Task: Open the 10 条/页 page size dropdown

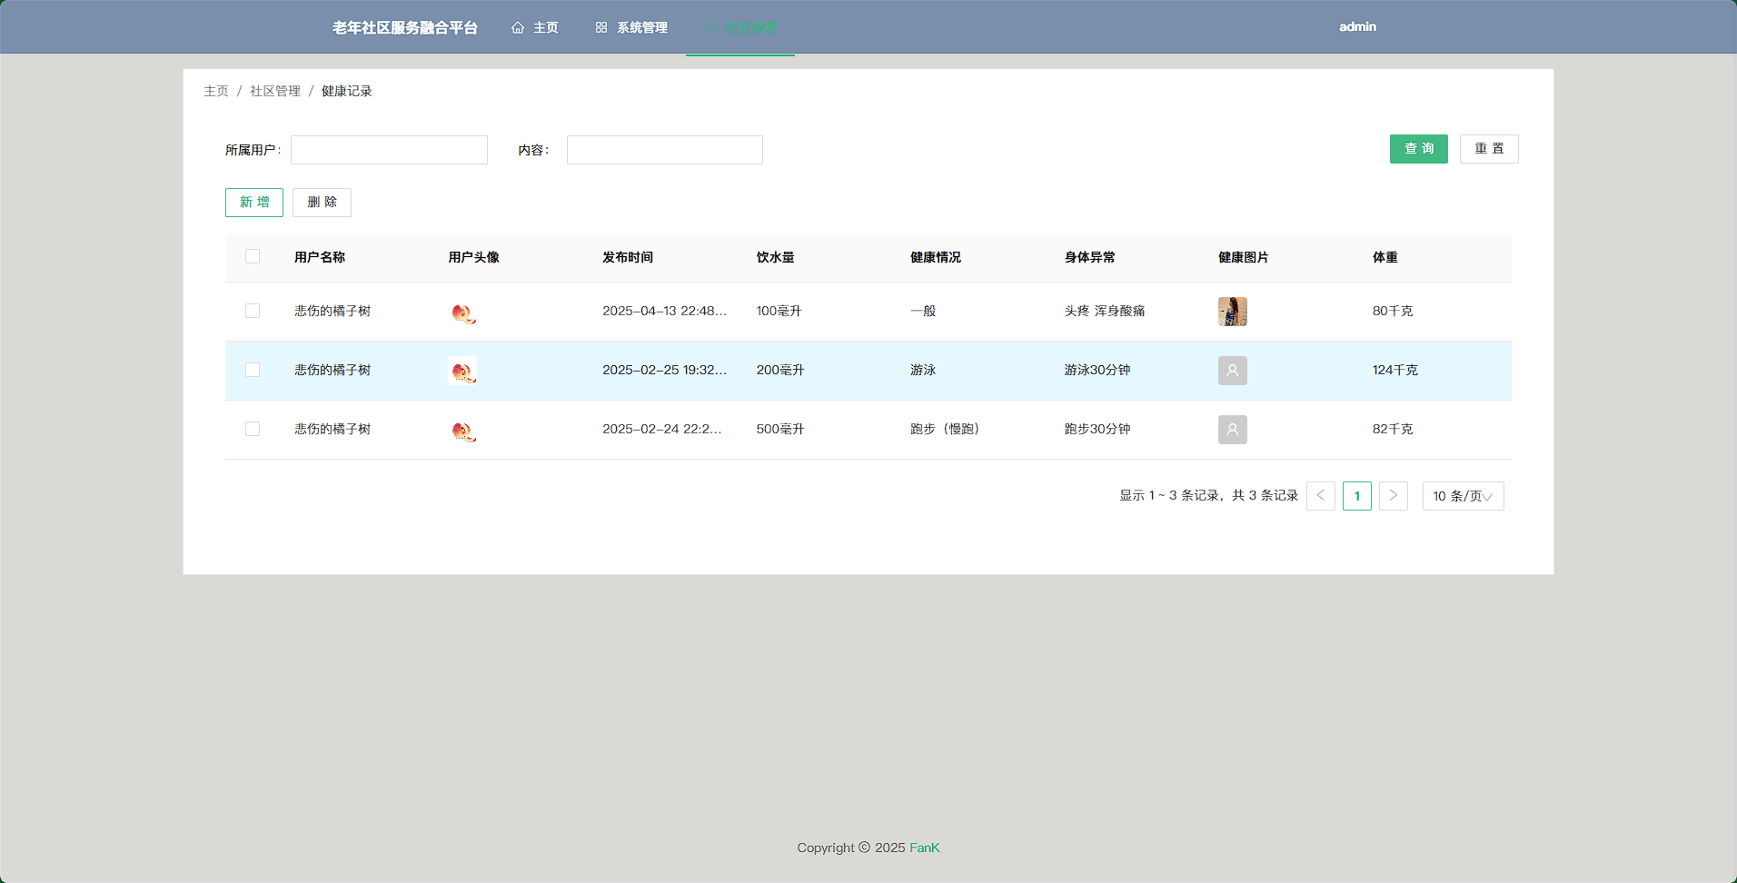Action: coord(1463,496)
